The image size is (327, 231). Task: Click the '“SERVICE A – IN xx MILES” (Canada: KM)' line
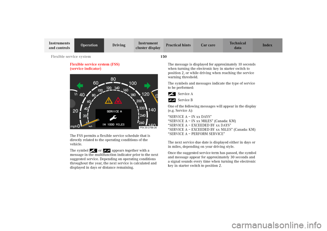pos(202,121)
